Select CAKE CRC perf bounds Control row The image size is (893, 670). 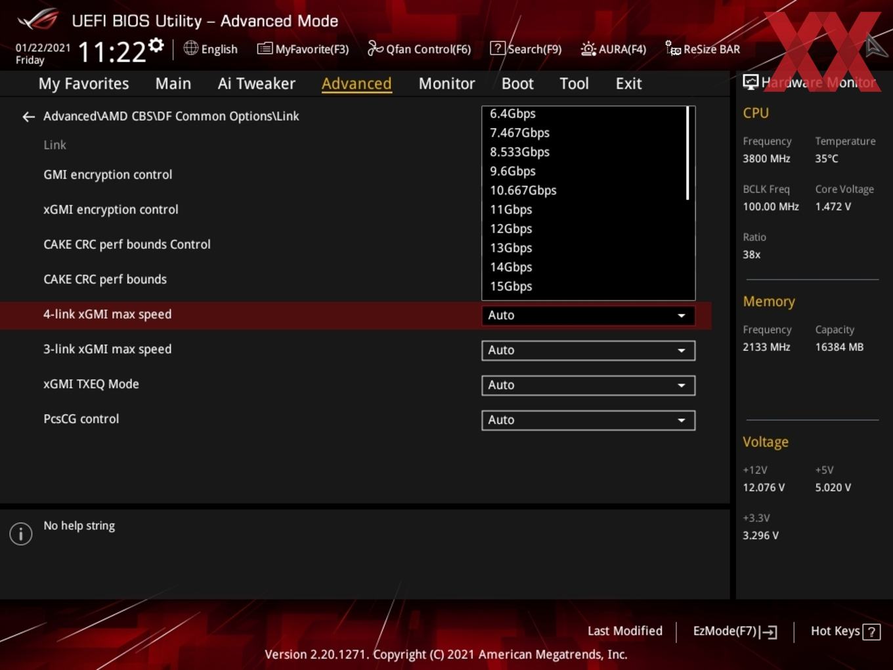[127, 245]
